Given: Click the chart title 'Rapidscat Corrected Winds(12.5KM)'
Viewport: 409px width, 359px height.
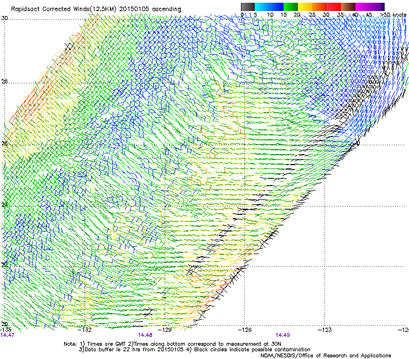Looking at the screenshot, I should point(64,9).
